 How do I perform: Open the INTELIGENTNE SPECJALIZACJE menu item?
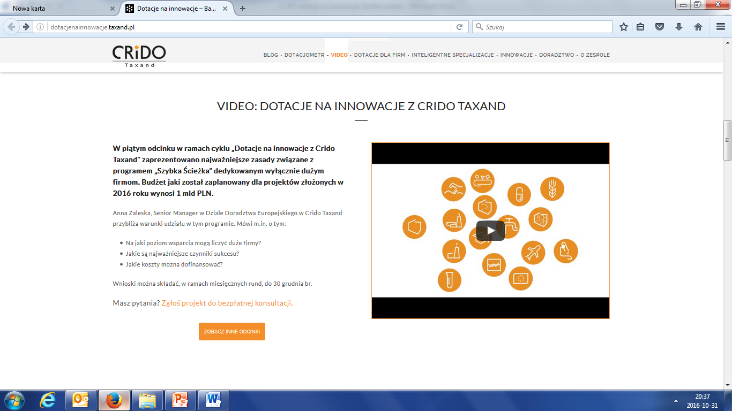tap(452, 55)
